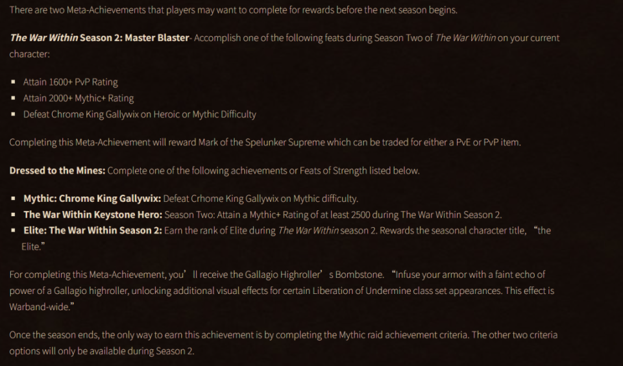Viewport: 623px width, 366px height.
Task: Click the 'Season 2: Master Blaster' heading
Action: (x=134, y=38)
